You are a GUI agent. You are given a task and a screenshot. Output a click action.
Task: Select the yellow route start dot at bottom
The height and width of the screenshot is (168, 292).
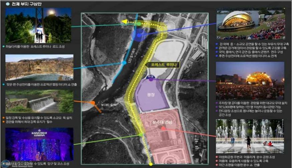(x=151, y=164)
